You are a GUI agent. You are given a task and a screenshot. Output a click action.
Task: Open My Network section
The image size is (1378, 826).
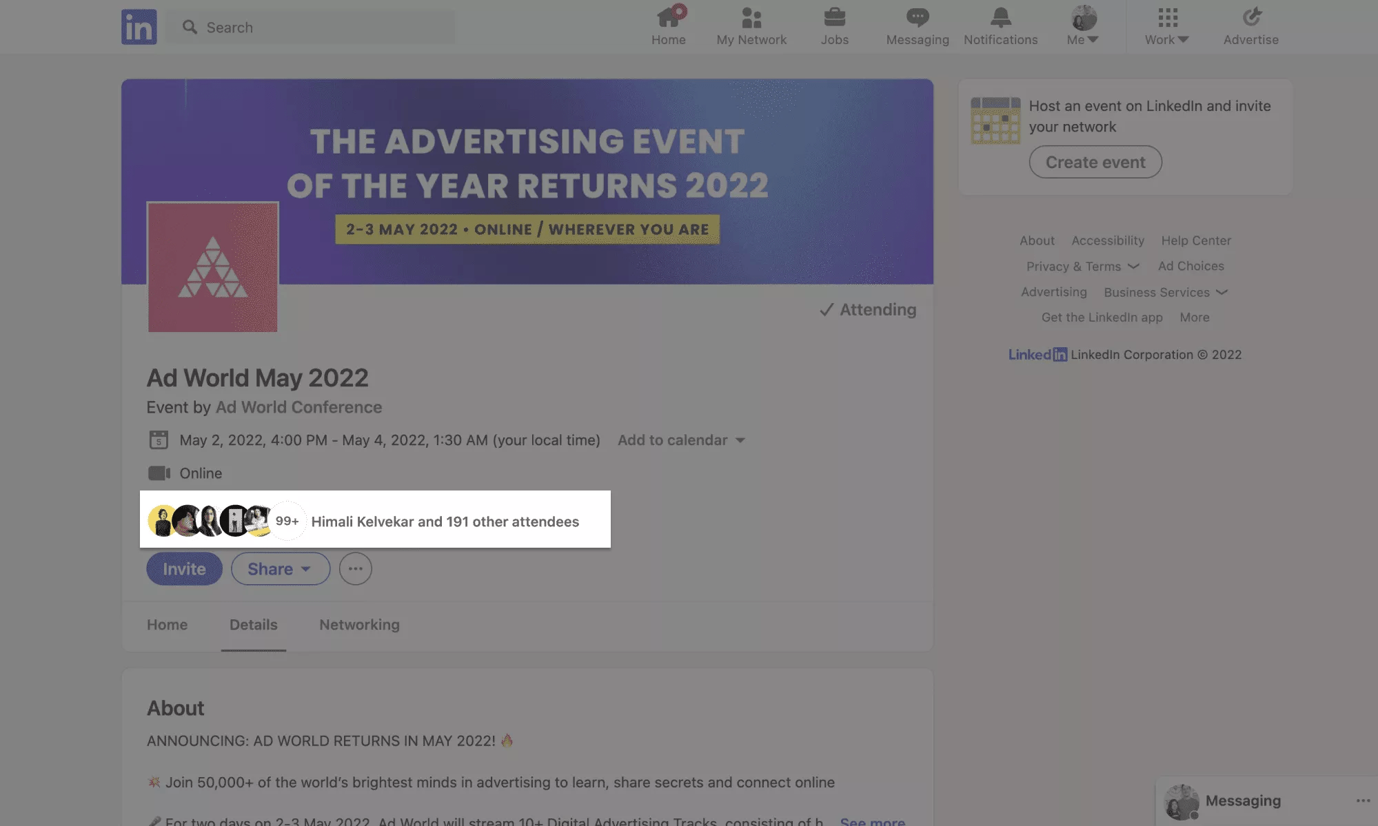751,25
